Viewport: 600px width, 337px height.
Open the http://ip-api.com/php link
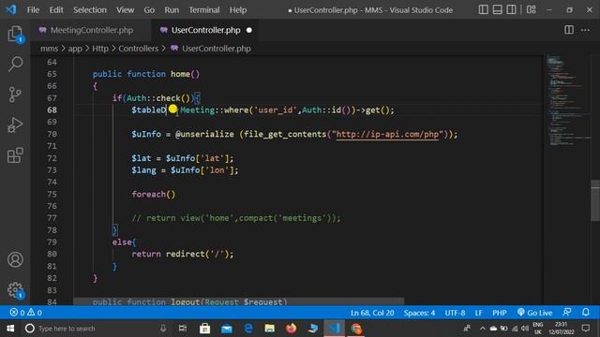387,134
